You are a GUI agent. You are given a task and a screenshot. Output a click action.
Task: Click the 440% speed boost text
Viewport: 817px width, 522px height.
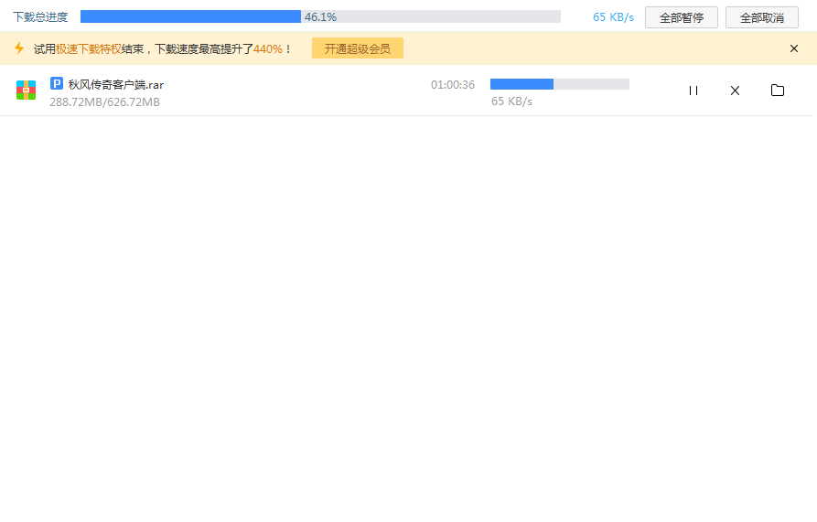point(268,49)
